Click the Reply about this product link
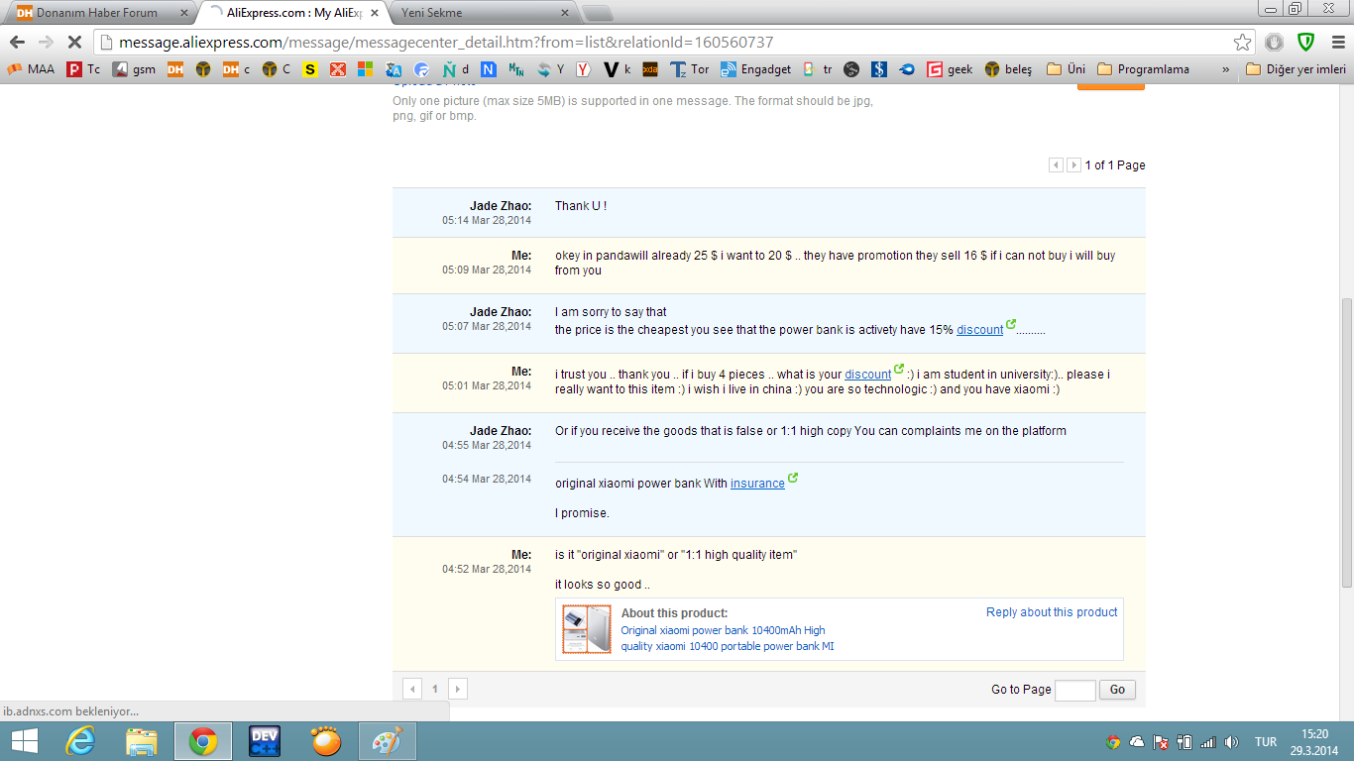Screen dimensions: 1354x761 1052,612
